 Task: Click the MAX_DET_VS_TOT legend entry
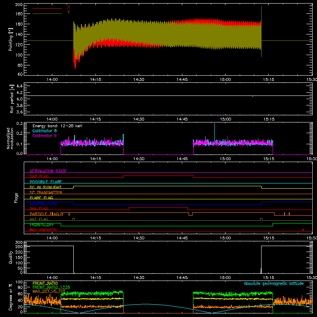pyautogui.click(x=49, y=291)
